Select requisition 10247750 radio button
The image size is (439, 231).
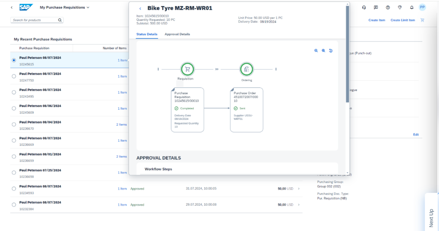(x=14, y=76)
